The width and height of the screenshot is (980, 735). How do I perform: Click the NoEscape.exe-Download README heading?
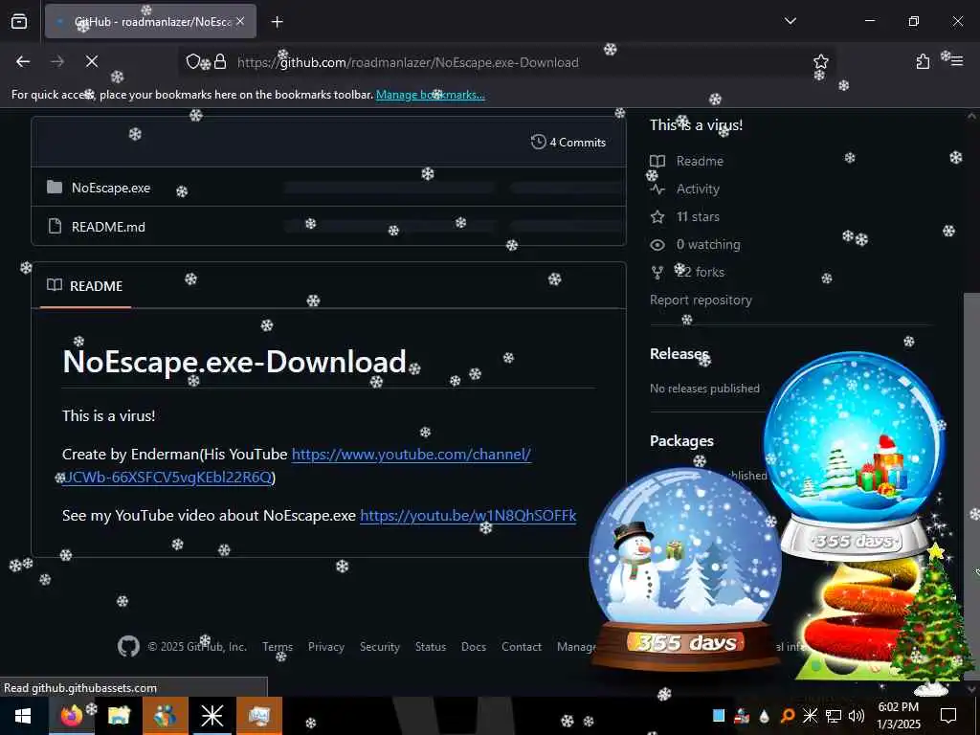(x=234, y=361)
